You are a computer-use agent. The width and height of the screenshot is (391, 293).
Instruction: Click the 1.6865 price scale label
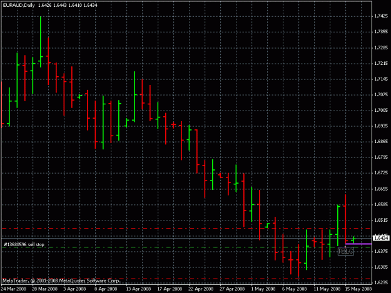(x=381, y=142)
